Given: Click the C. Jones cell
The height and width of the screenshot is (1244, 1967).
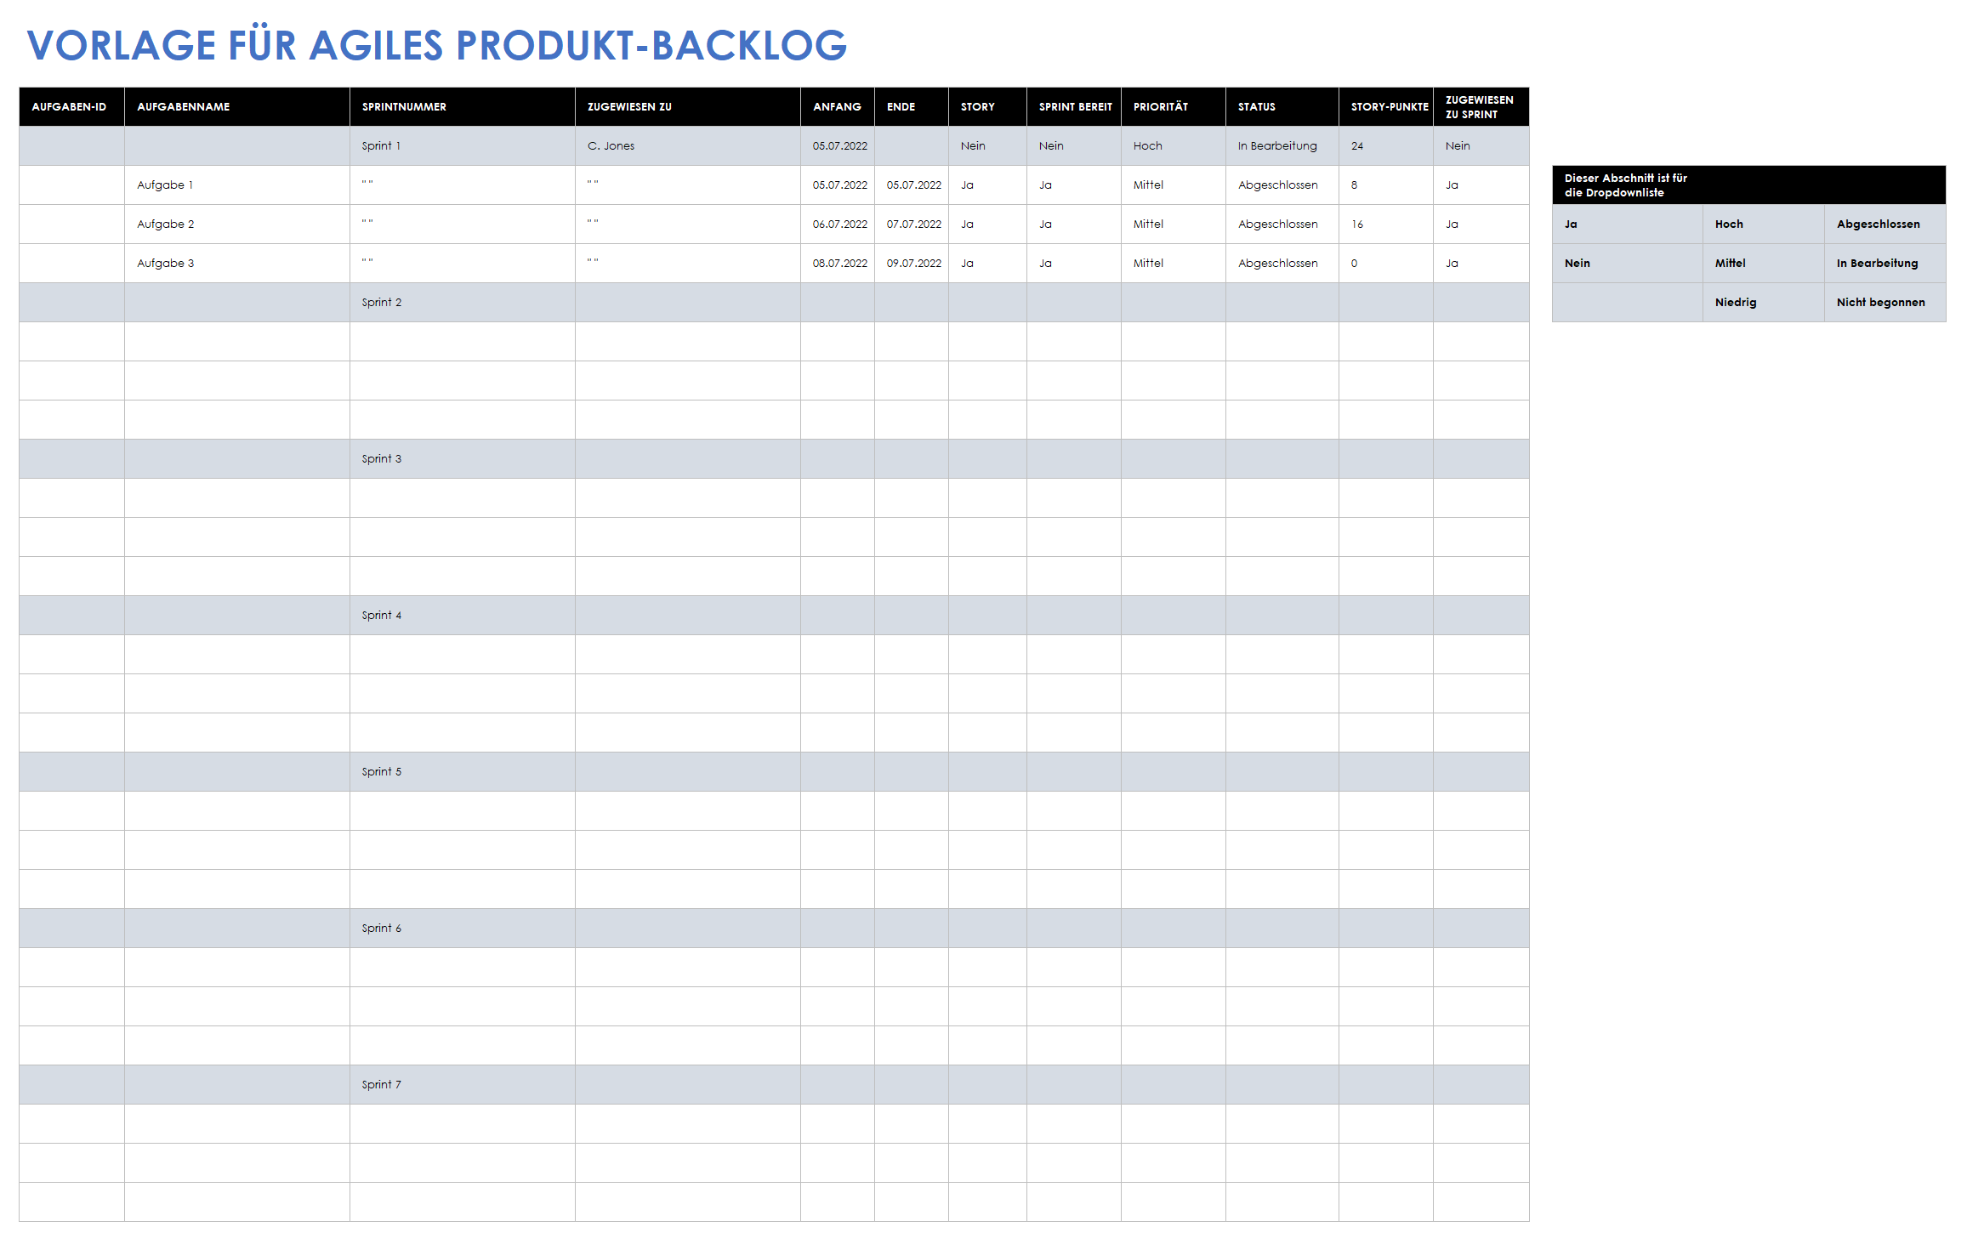Looking at the screenshot, I should point(688,145).
